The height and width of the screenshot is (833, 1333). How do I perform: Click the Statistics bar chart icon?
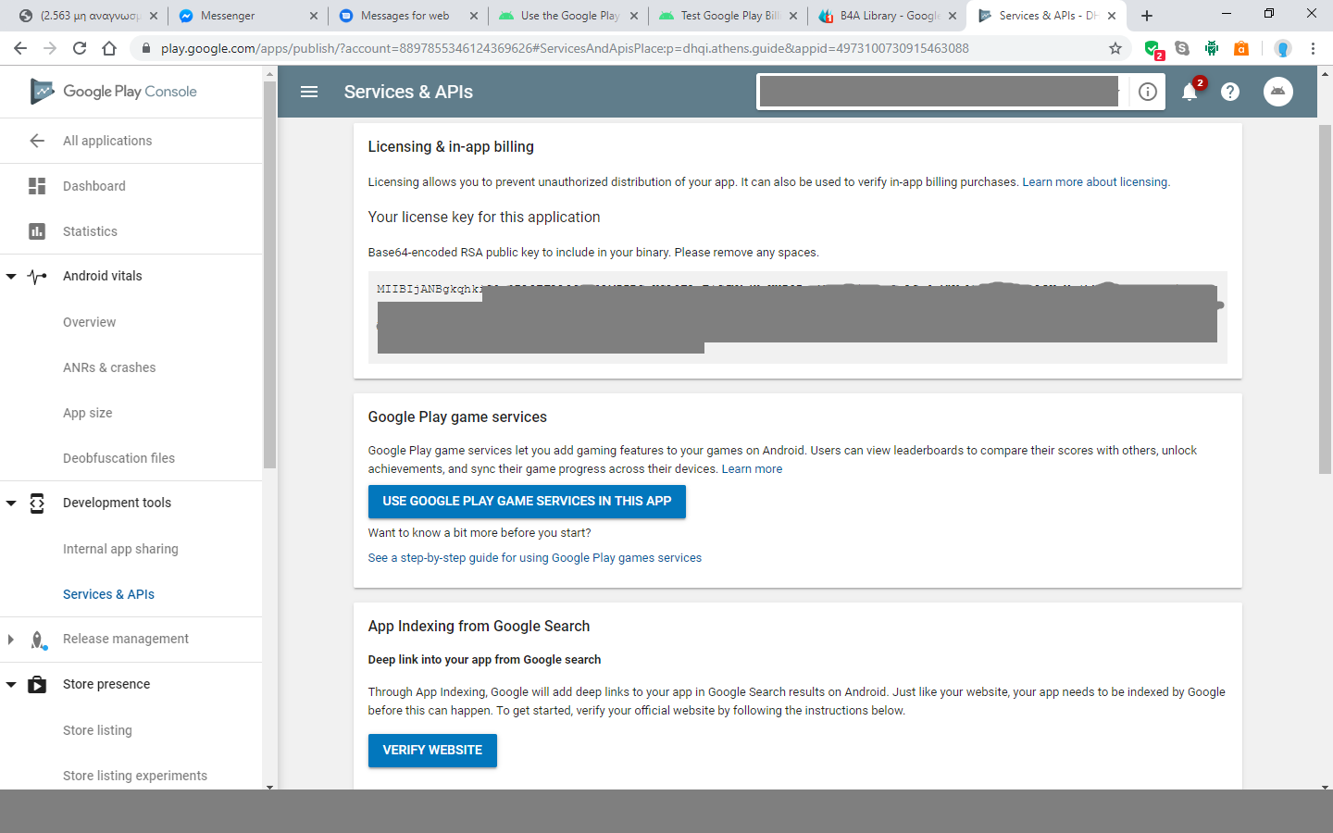pyautogui.click(x=37, y=231)
